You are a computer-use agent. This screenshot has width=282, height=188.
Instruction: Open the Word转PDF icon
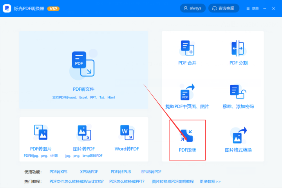tap(127, 132)
